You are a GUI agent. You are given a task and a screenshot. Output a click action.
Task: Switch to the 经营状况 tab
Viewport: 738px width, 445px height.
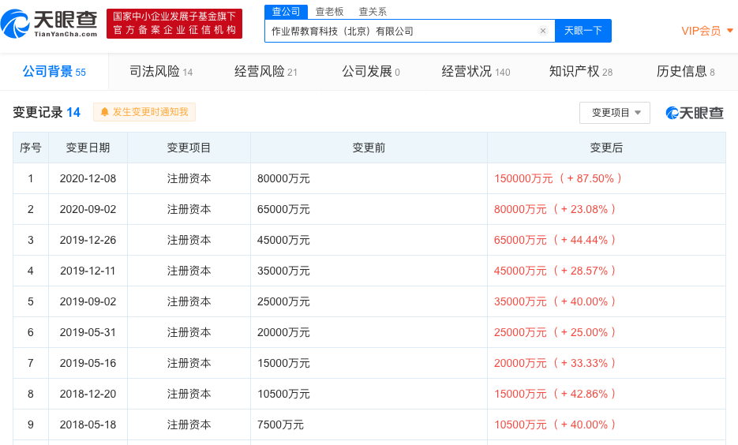(x=475, y=72)
